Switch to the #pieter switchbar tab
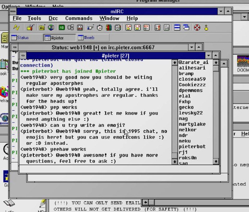249x212 pixels. 60,38
